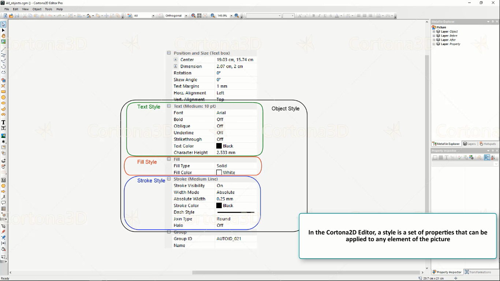Click the Align objects icon
This screenshot has height=281, width=500.
point(79,16)
